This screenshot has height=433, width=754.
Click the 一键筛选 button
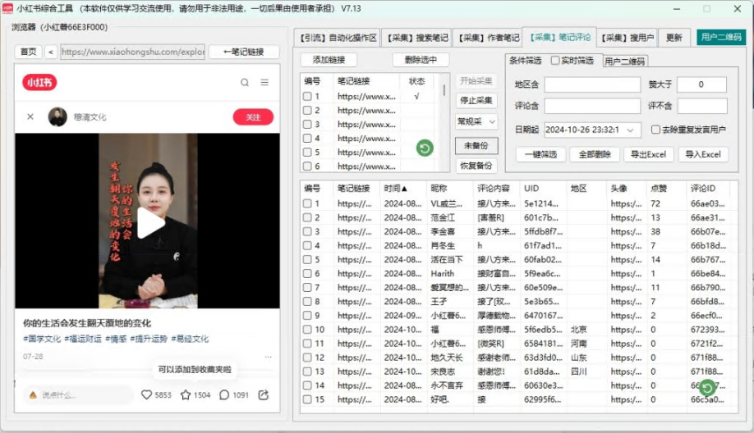point(540,154)
